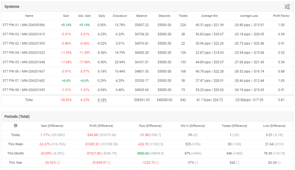Sort systems by Profit Factor column

pyautogui.click(x=281, y=16)
